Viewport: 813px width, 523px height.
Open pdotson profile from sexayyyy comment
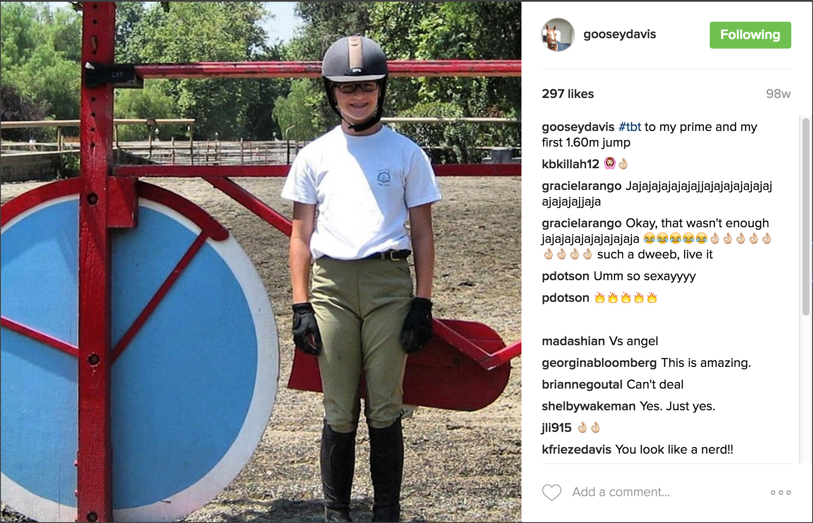pos(565,276)
